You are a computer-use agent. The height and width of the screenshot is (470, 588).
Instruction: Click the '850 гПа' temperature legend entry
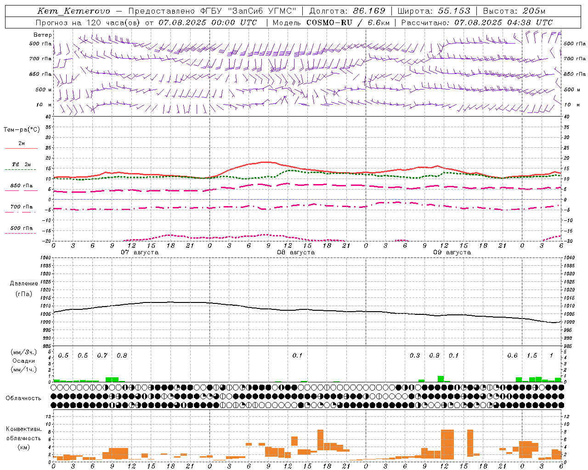click(22, 186)
